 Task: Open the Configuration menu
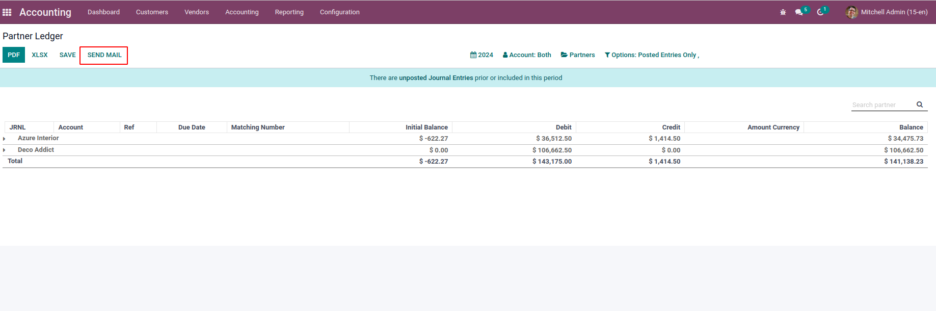[340, 12]
